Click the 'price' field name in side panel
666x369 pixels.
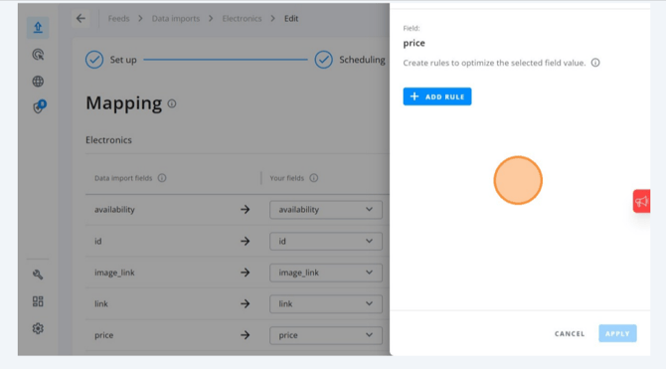(415, 43)
